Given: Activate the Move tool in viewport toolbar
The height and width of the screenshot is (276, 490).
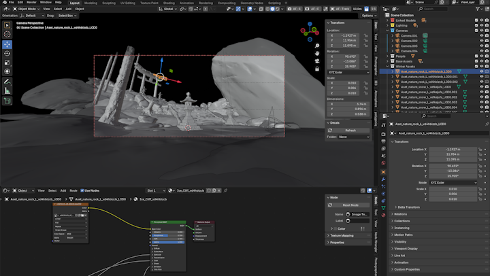Looking at the screenshot, I should [x=7, y=44].
